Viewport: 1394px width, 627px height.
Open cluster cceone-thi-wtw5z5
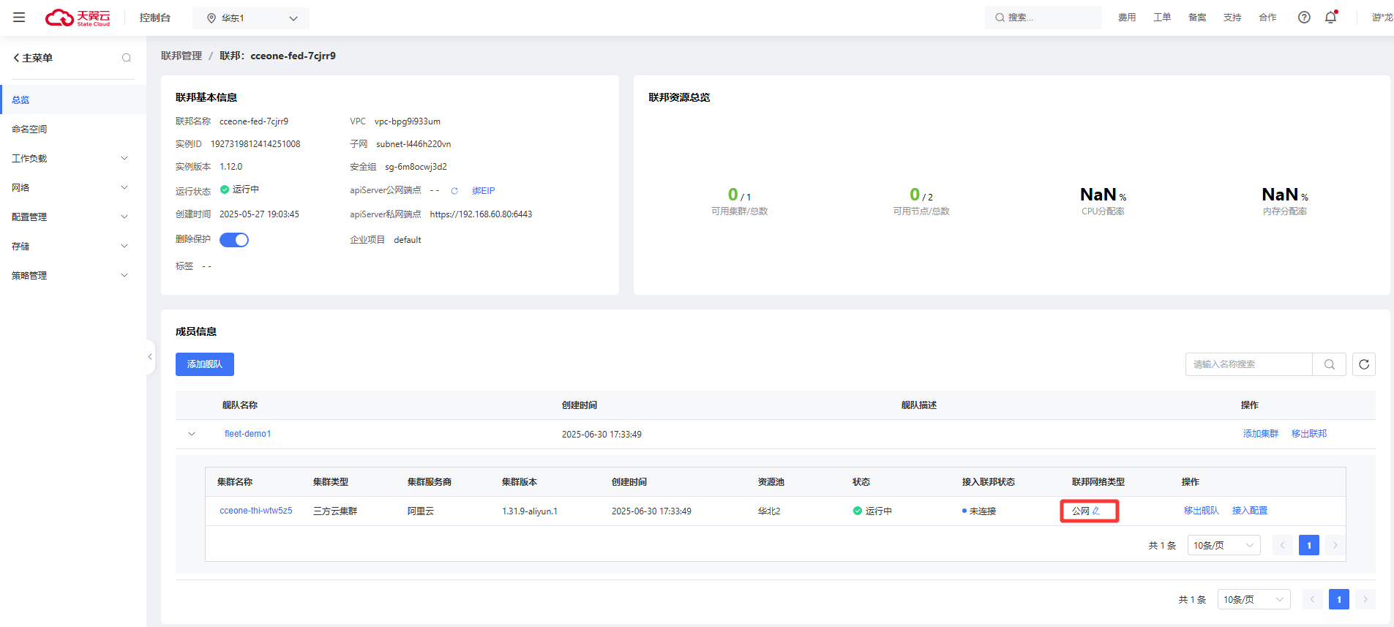point(256,511)
